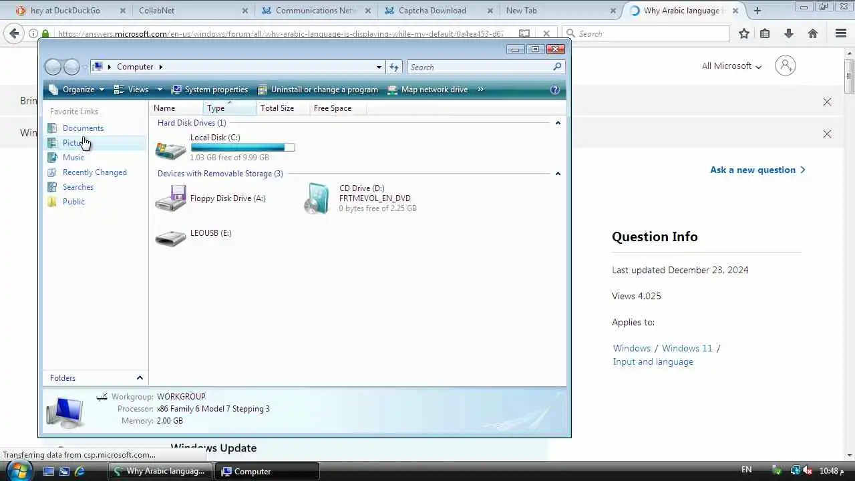Screen dimensions: 855x481
Task: Open the Documents favorite link
Action: tap(83, 128)
